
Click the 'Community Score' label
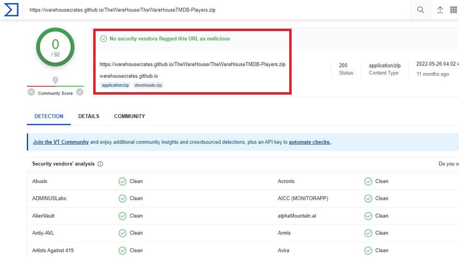click(55, 93)
